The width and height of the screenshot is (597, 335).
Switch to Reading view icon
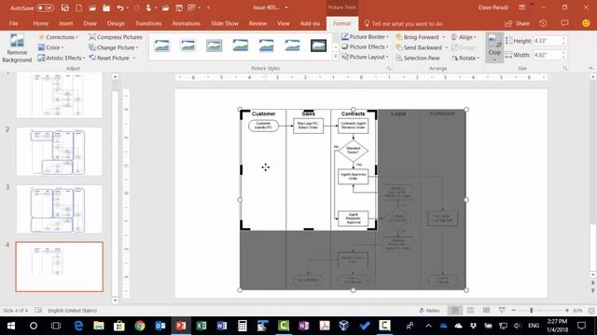pos(486,310)
